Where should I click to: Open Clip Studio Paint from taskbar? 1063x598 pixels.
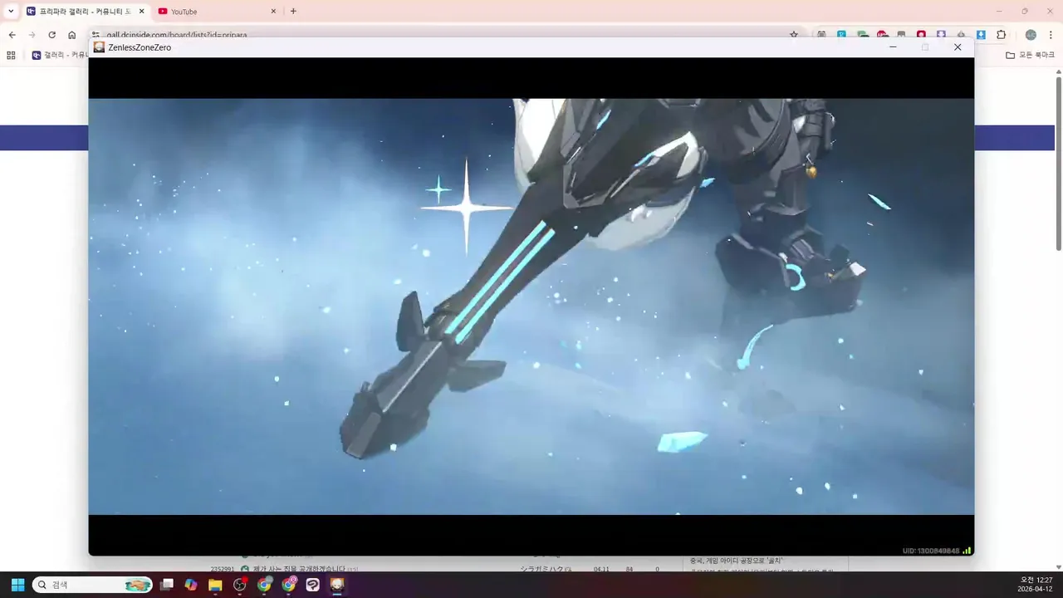point(313,585)
